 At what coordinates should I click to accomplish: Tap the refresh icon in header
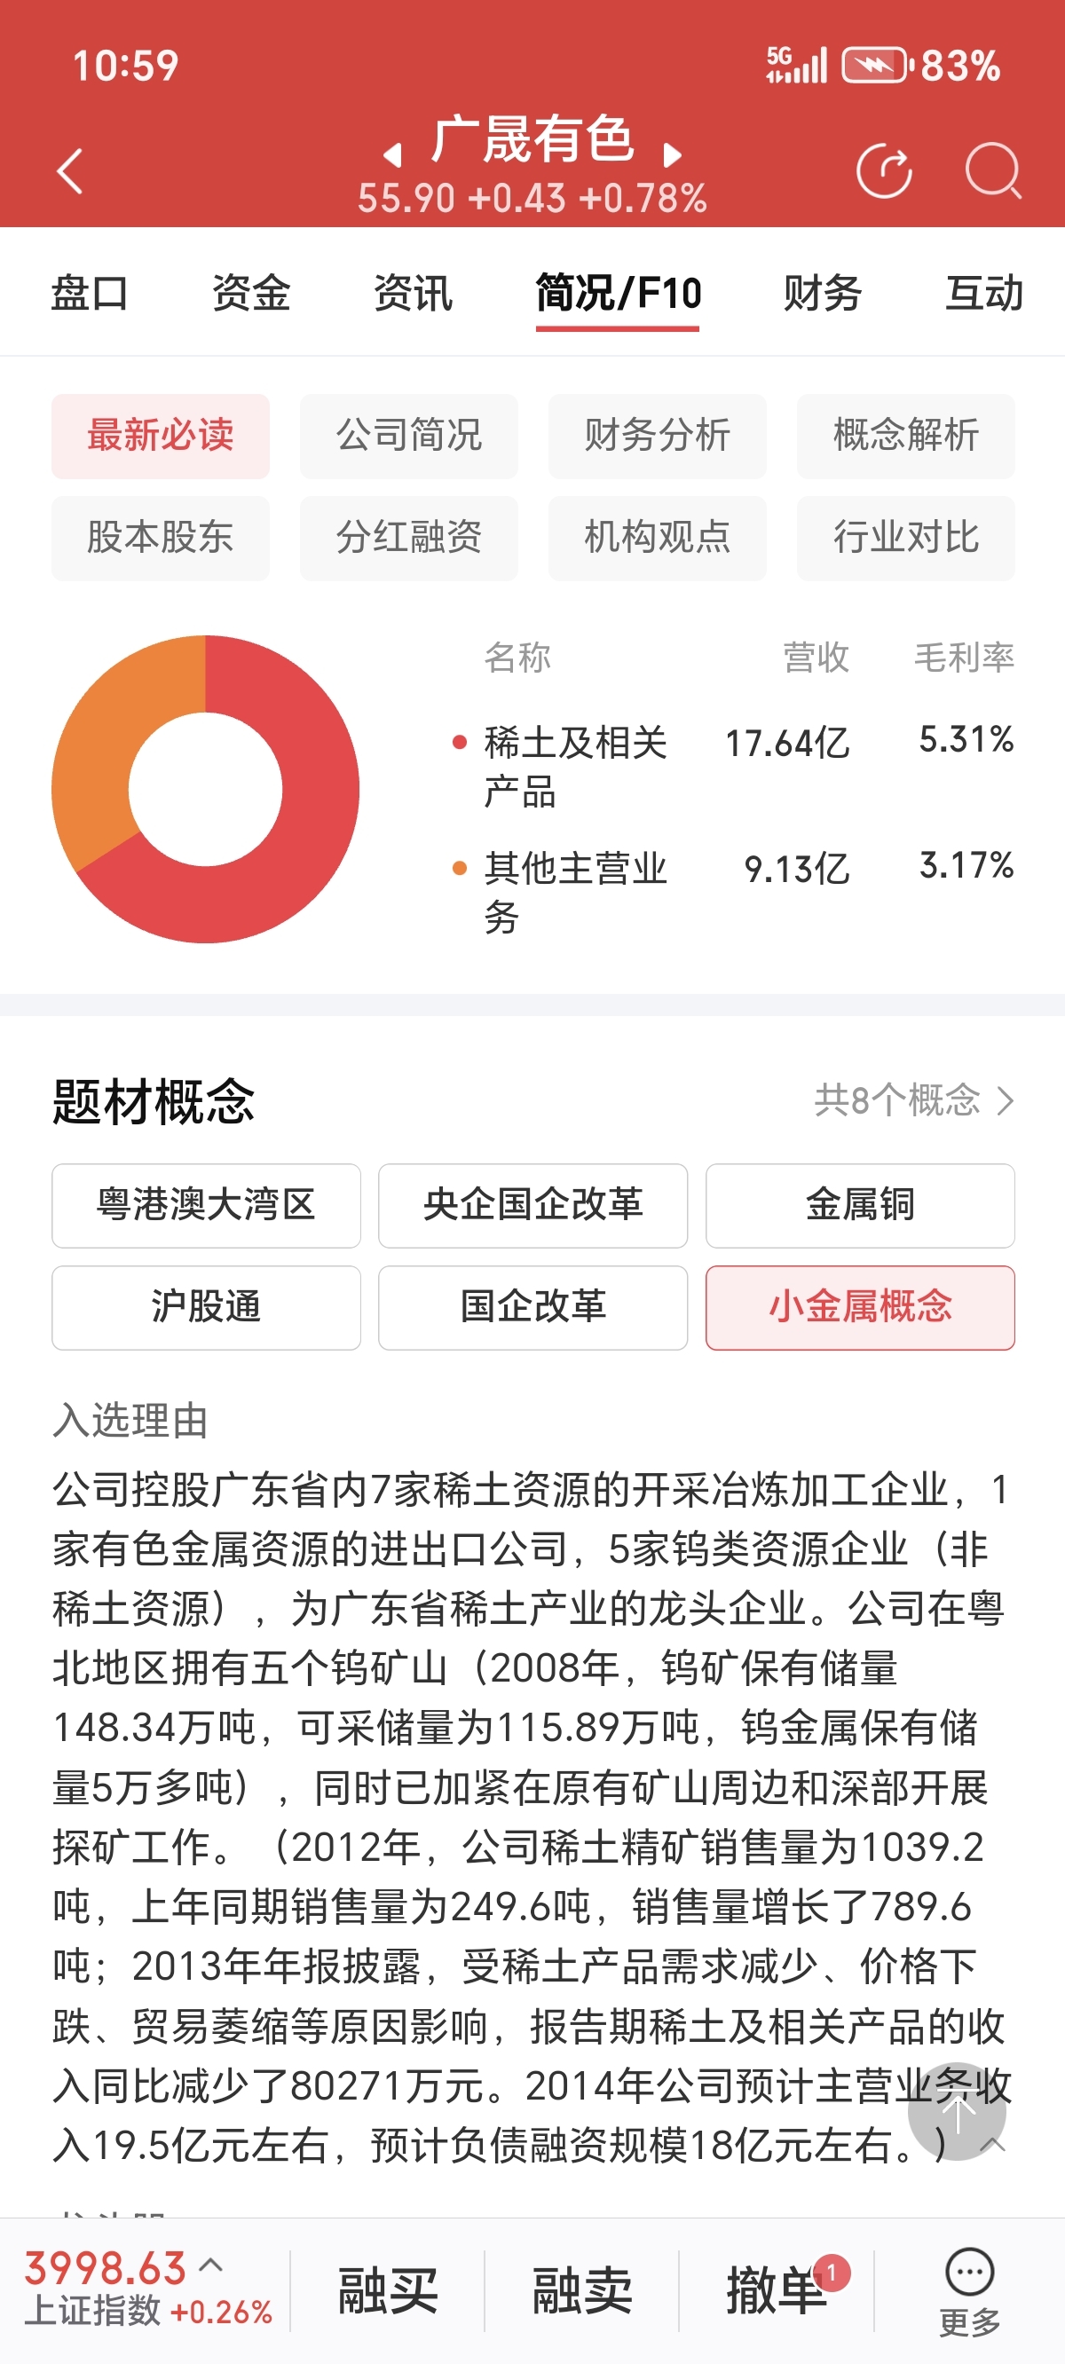pyautogui.click(x=883, y=171)
